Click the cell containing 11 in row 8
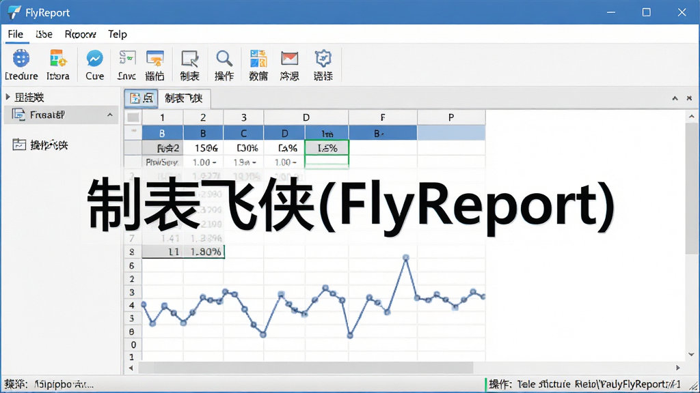The width and height of the screenshot is (700, 393). coord(163,252)
